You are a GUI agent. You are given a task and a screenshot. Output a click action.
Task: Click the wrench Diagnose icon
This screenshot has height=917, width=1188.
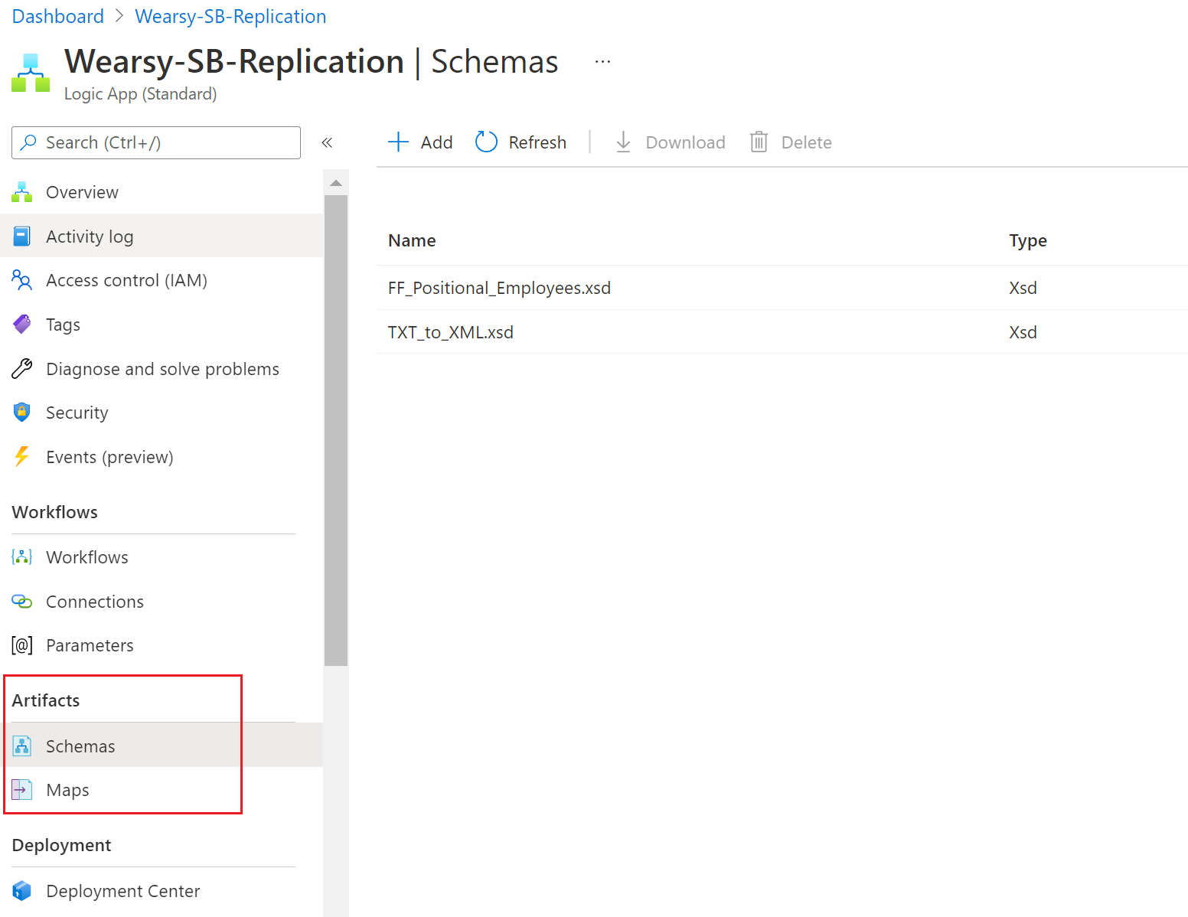pyautogui.click(x=22, y=369)
